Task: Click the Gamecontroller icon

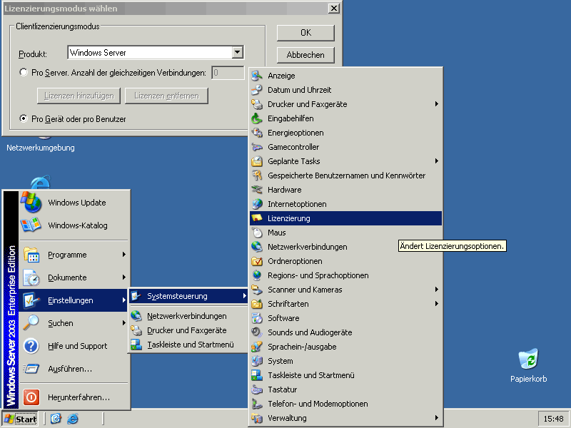Action: [x=257, y=147]
